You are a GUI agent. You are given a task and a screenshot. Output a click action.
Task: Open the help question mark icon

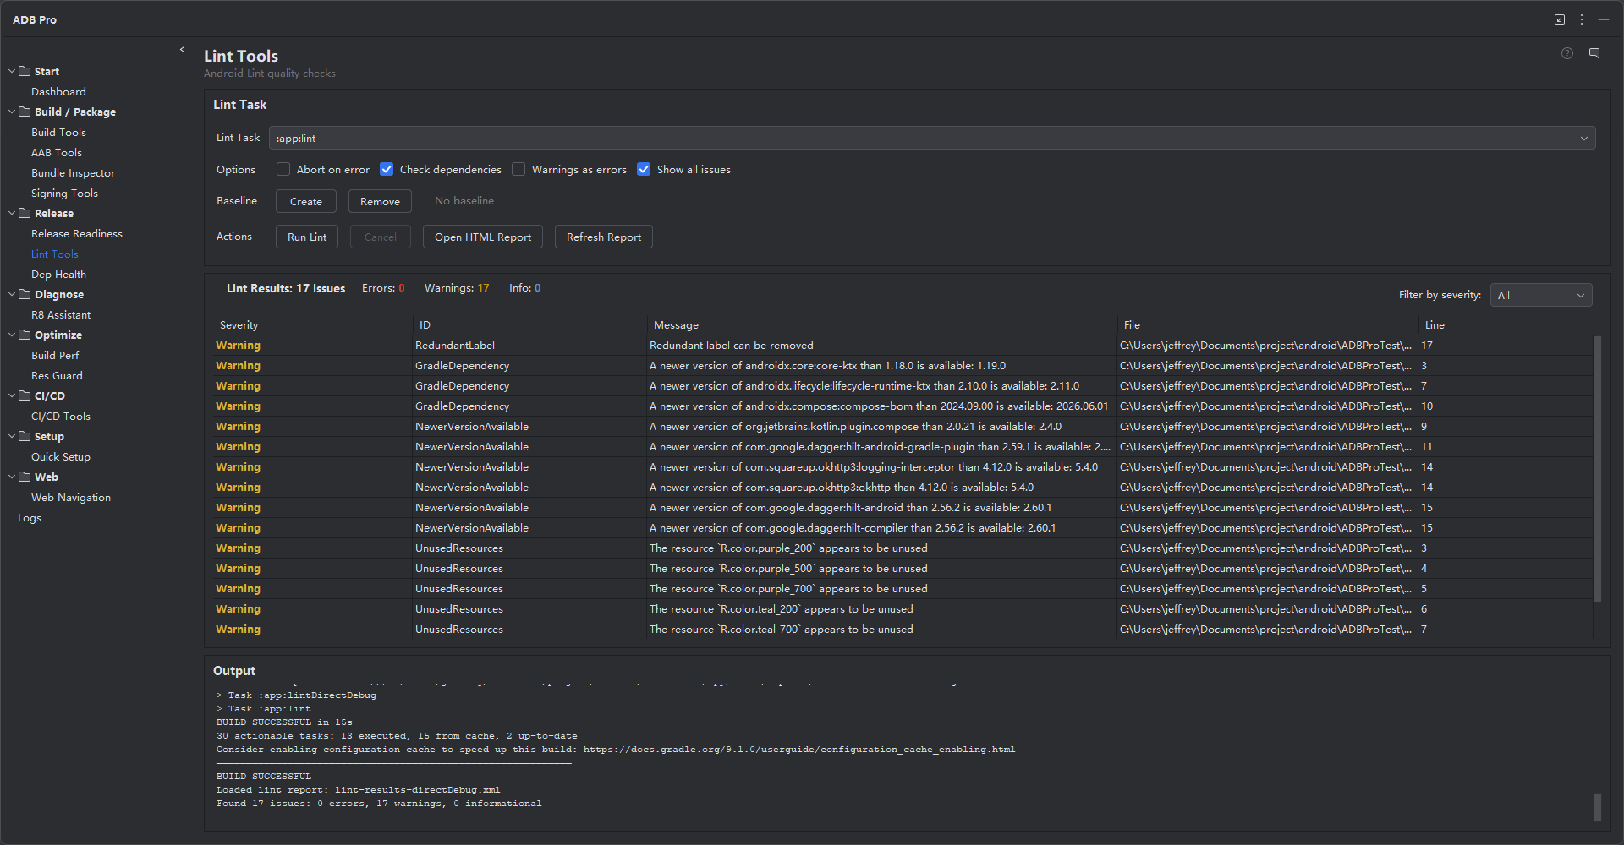point(1567,53)
